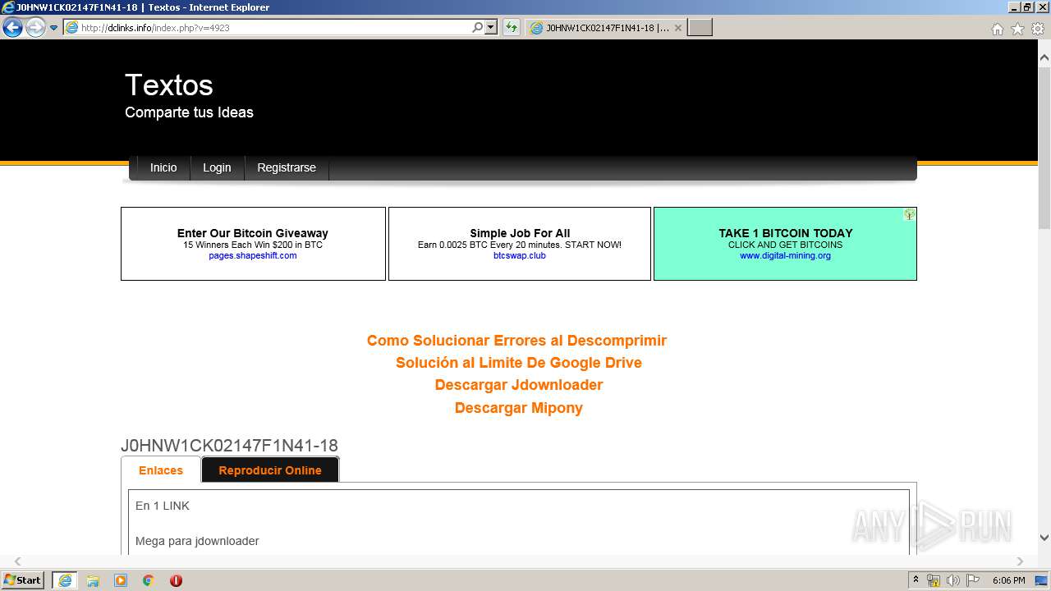Click the pages.shapeshift.com ad link
The width and height of the screenshot is (1051, 591).
[x=253, y=255]
